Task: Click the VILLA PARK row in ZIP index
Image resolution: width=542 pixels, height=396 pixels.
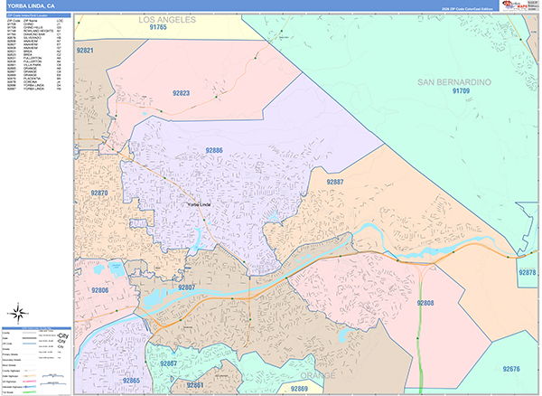Action: click(34, 65)
